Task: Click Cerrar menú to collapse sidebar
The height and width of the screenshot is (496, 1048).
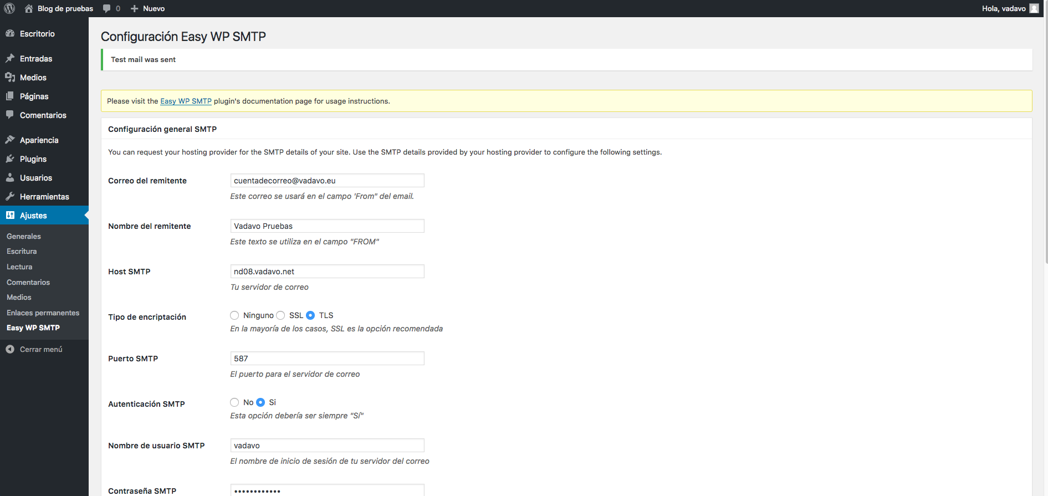Action: (41, 349)
